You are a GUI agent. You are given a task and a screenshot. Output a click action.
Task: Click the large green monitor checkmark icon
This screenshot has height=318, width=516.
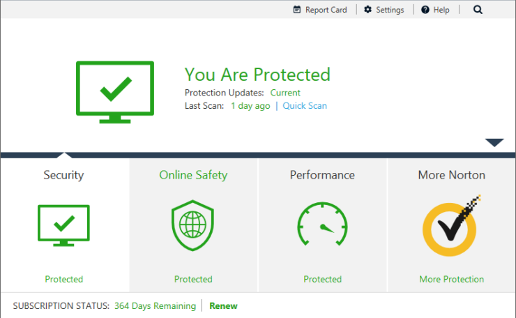[x=114, y=92]
